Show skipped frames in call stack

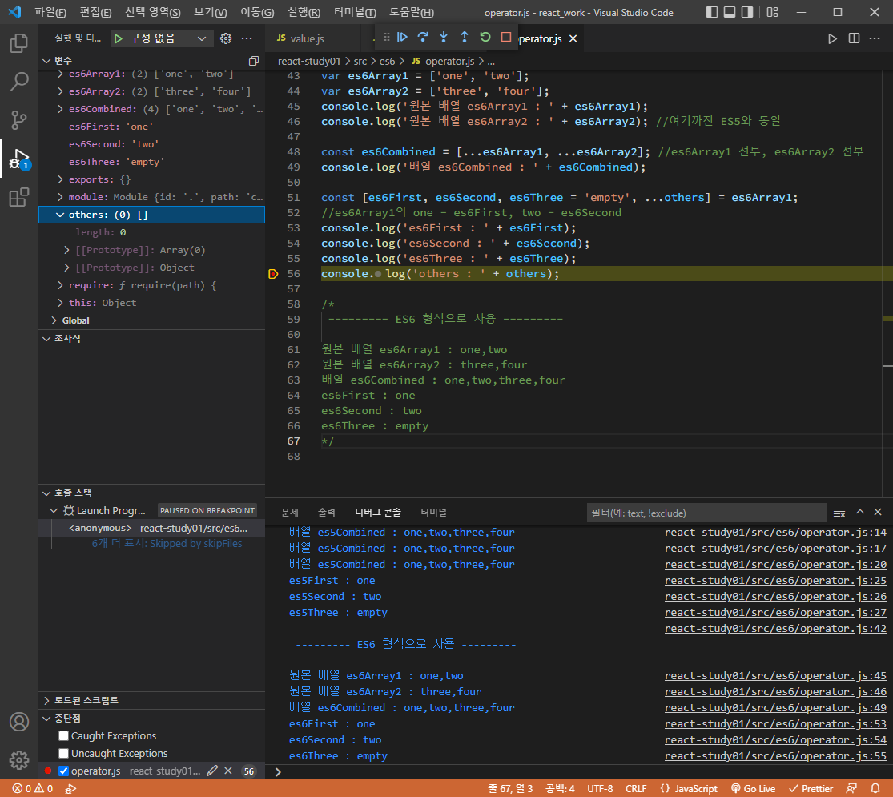(x=167, y=544)
